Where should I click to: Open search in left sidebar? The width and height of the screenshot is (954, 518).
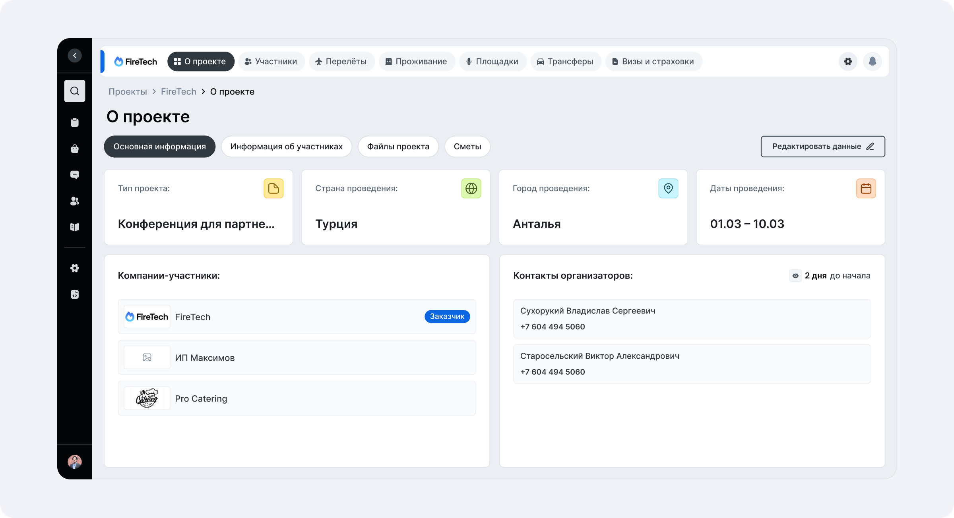75,91
